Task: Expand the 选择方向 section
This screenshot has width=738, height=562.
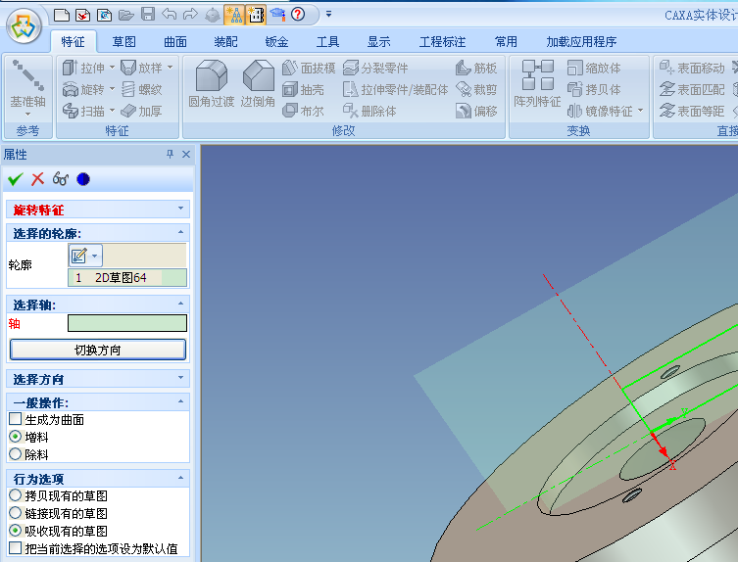Action: [180, 379]
